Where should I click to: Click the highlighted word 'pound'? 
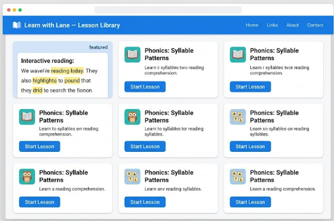[x=72, y=80]
